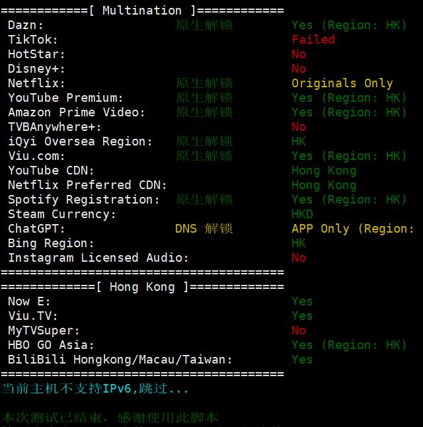423x427 pixels.
Task: Click "原生解锁" in the Viu.com row
Action: point(204,156)
